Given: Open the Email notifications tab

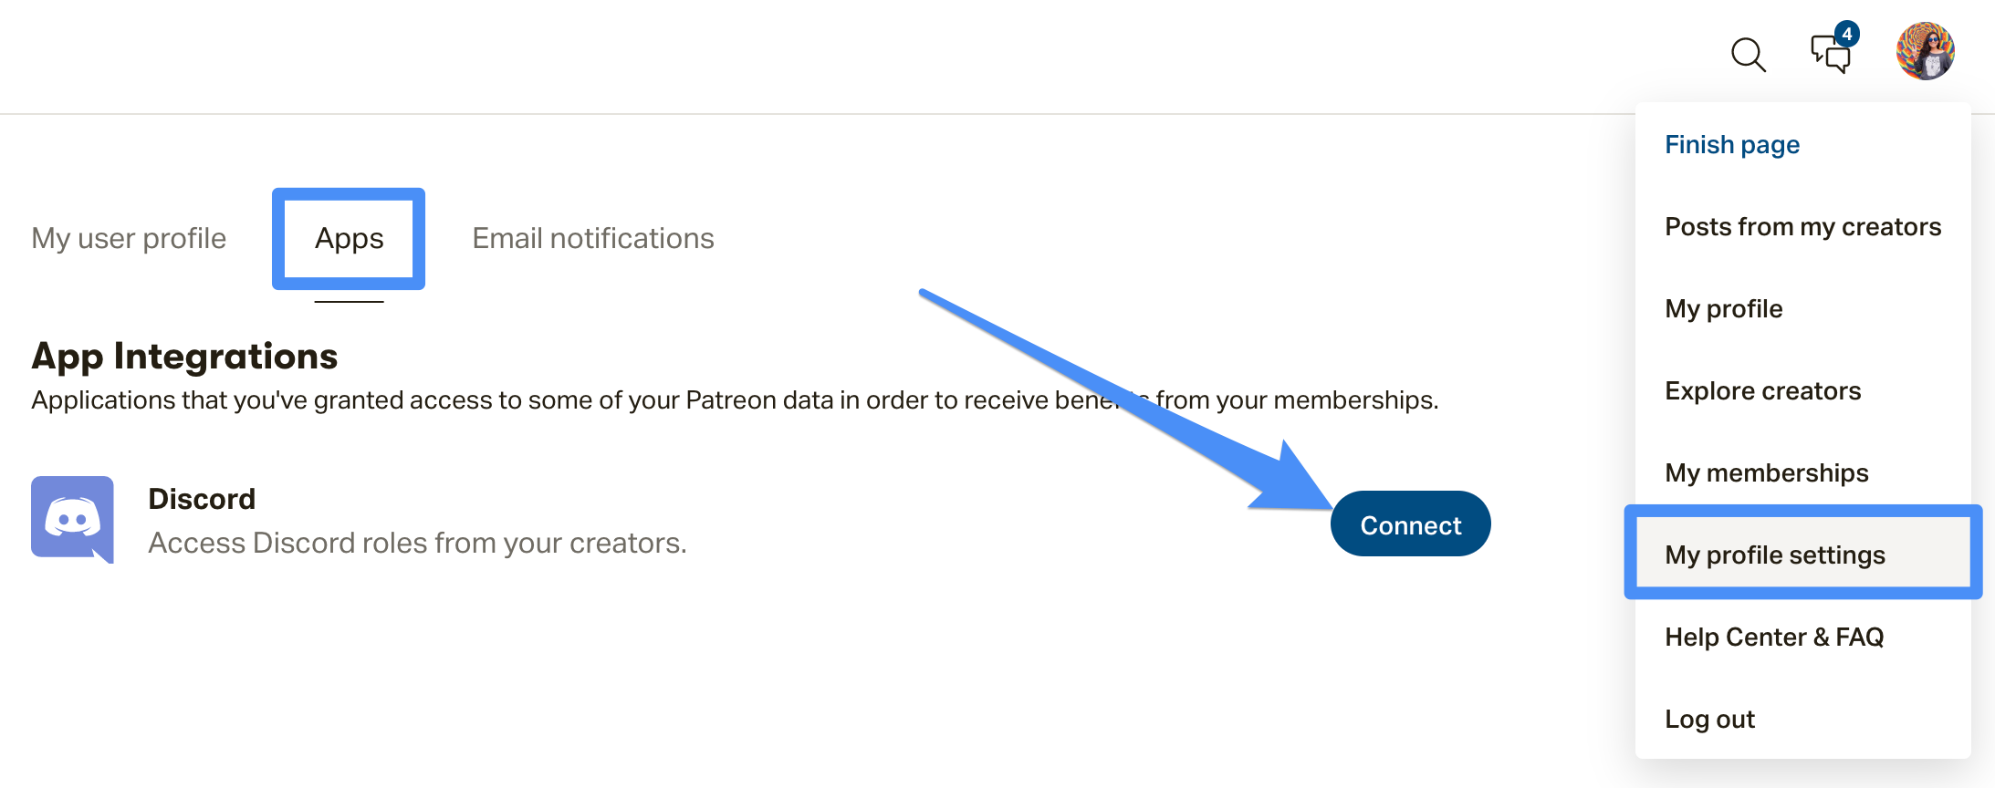Looking at the screenshot, I should pos(593,238).
